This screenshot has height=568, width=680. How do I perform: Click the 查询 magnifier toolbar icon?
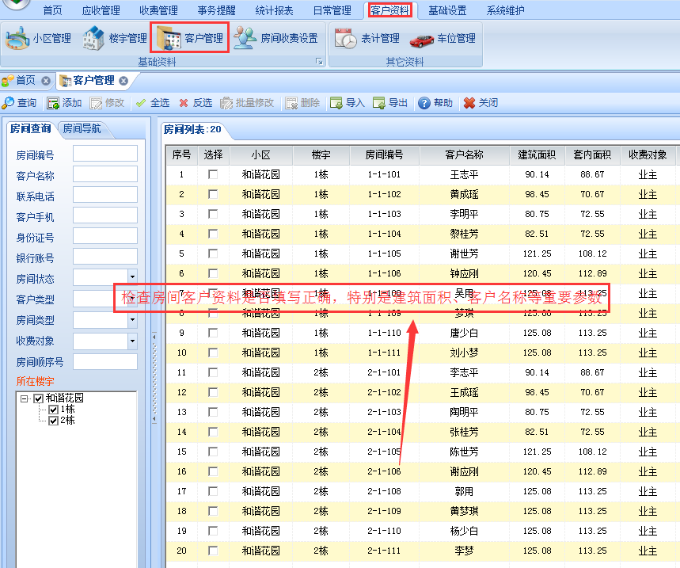8,103
